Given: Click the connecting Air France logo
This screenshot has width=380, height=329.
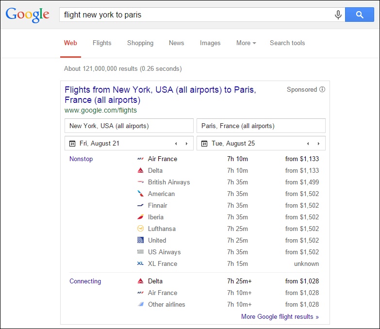Looking at the screenshot, I should tap(140, 293).
